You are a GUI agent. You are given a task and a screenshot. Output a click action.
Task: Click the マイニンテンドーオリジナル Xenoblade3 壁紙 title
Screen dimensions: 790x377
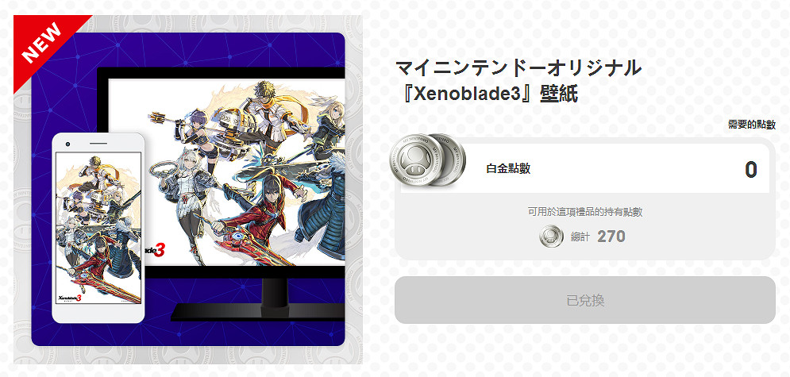[x=518, y=80]
